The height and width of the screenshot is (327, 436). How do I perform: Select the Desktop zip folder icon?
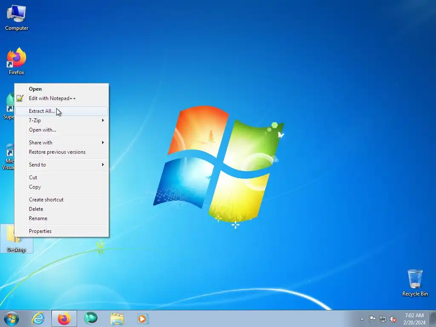17,238
